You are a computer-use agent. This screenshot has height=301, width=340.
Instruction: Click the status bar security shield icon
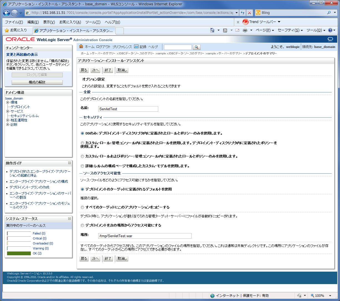click(x=299, y=296)
